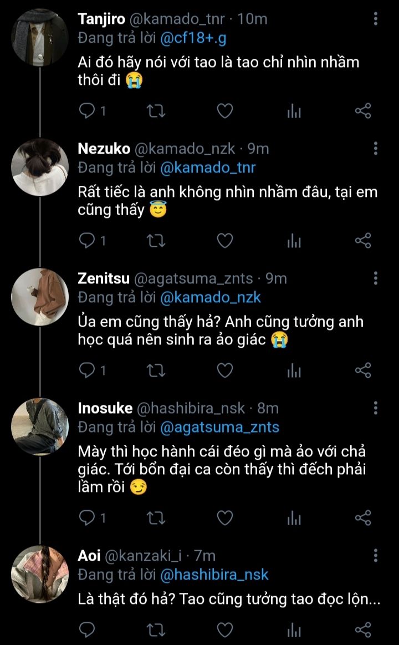This screenshot has height=645, width=399.
Task: Open Inosuke's profile avatar
Action: (40, 427)
